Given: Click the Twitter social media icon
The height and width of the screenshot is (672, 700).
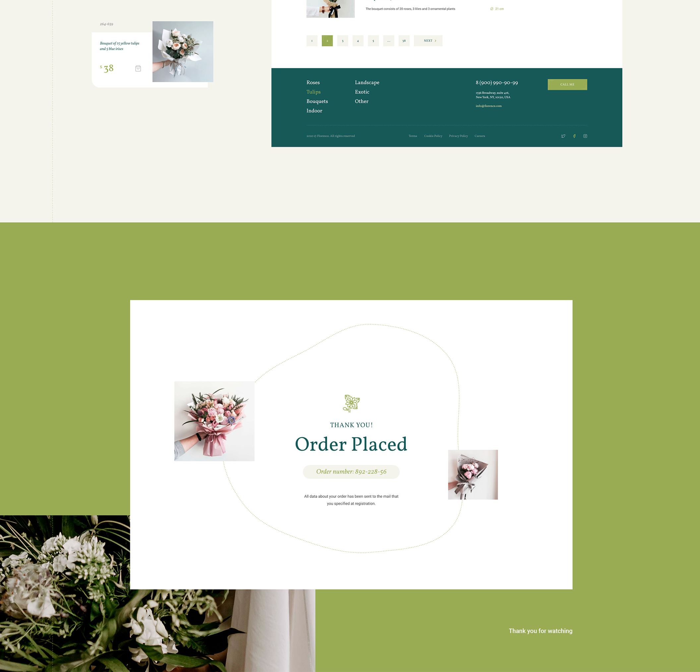Looking at the screenshot, I should pyautogui.click(x=562, y=135).
